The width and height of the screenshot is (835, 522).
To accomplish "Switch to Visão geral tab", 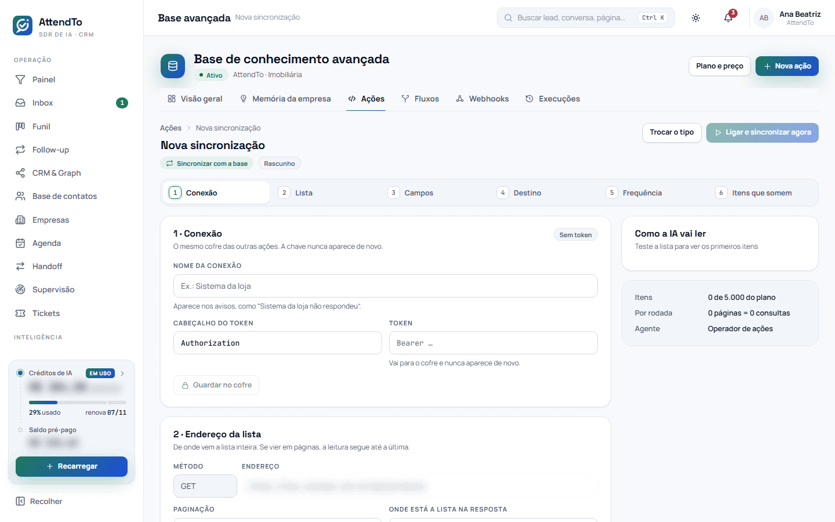I will [x=195, y=99].
